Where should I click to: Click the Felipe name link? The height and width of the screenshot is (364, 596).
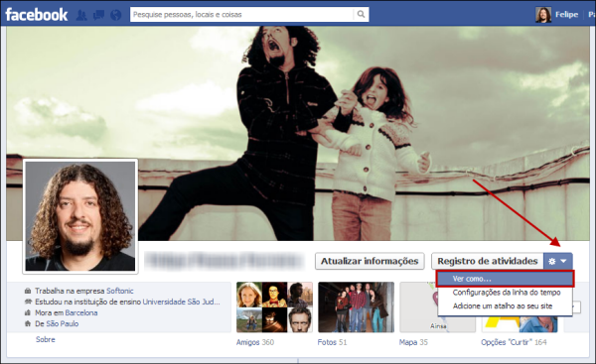point(566,15)
